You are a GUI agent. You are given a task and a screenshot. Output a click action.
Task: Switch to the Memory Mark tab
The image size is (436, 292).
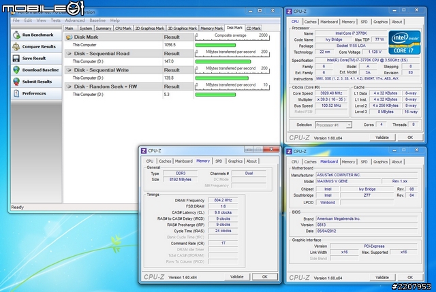(212, 29)
